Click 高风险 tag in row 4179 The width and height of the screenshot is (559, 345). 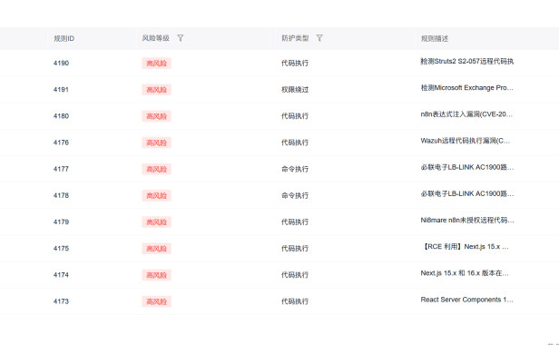(x=156, y=222)
